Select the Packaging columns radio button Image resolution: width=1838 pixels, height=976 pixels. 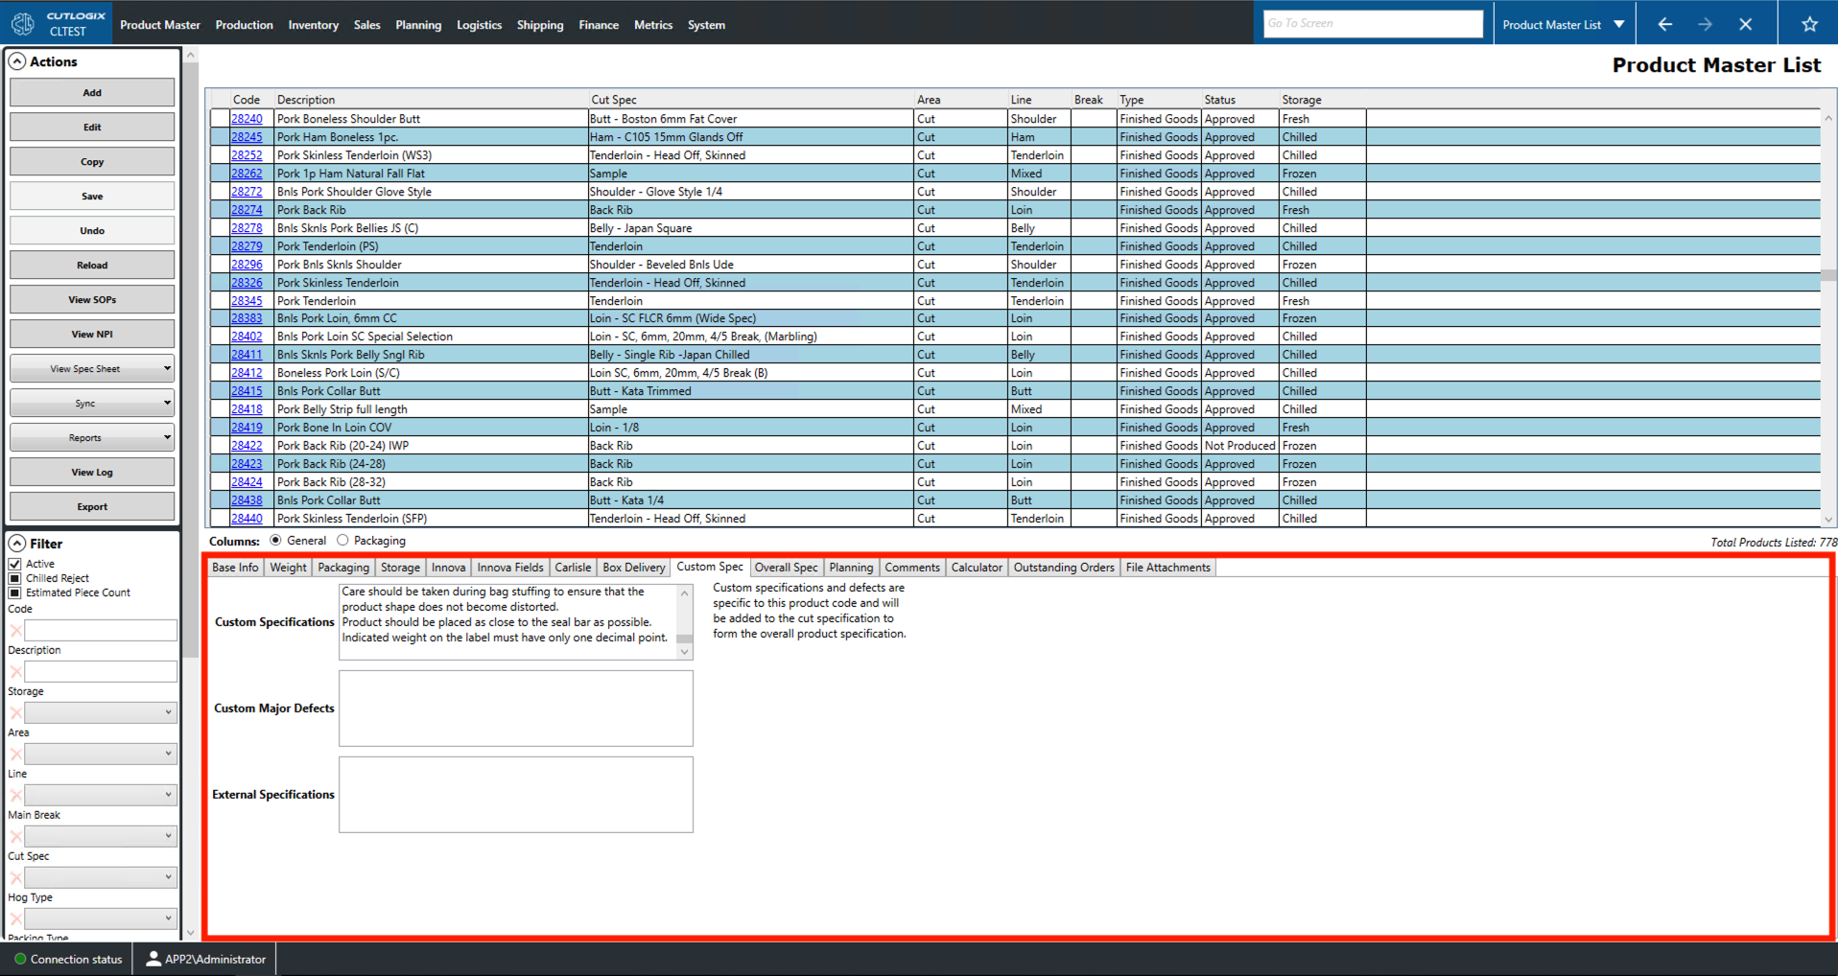click(x=342, y=540)
